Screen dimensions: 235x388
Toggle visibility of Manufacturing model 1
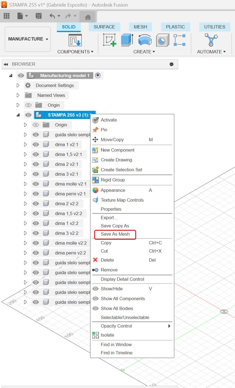(21, 76)
